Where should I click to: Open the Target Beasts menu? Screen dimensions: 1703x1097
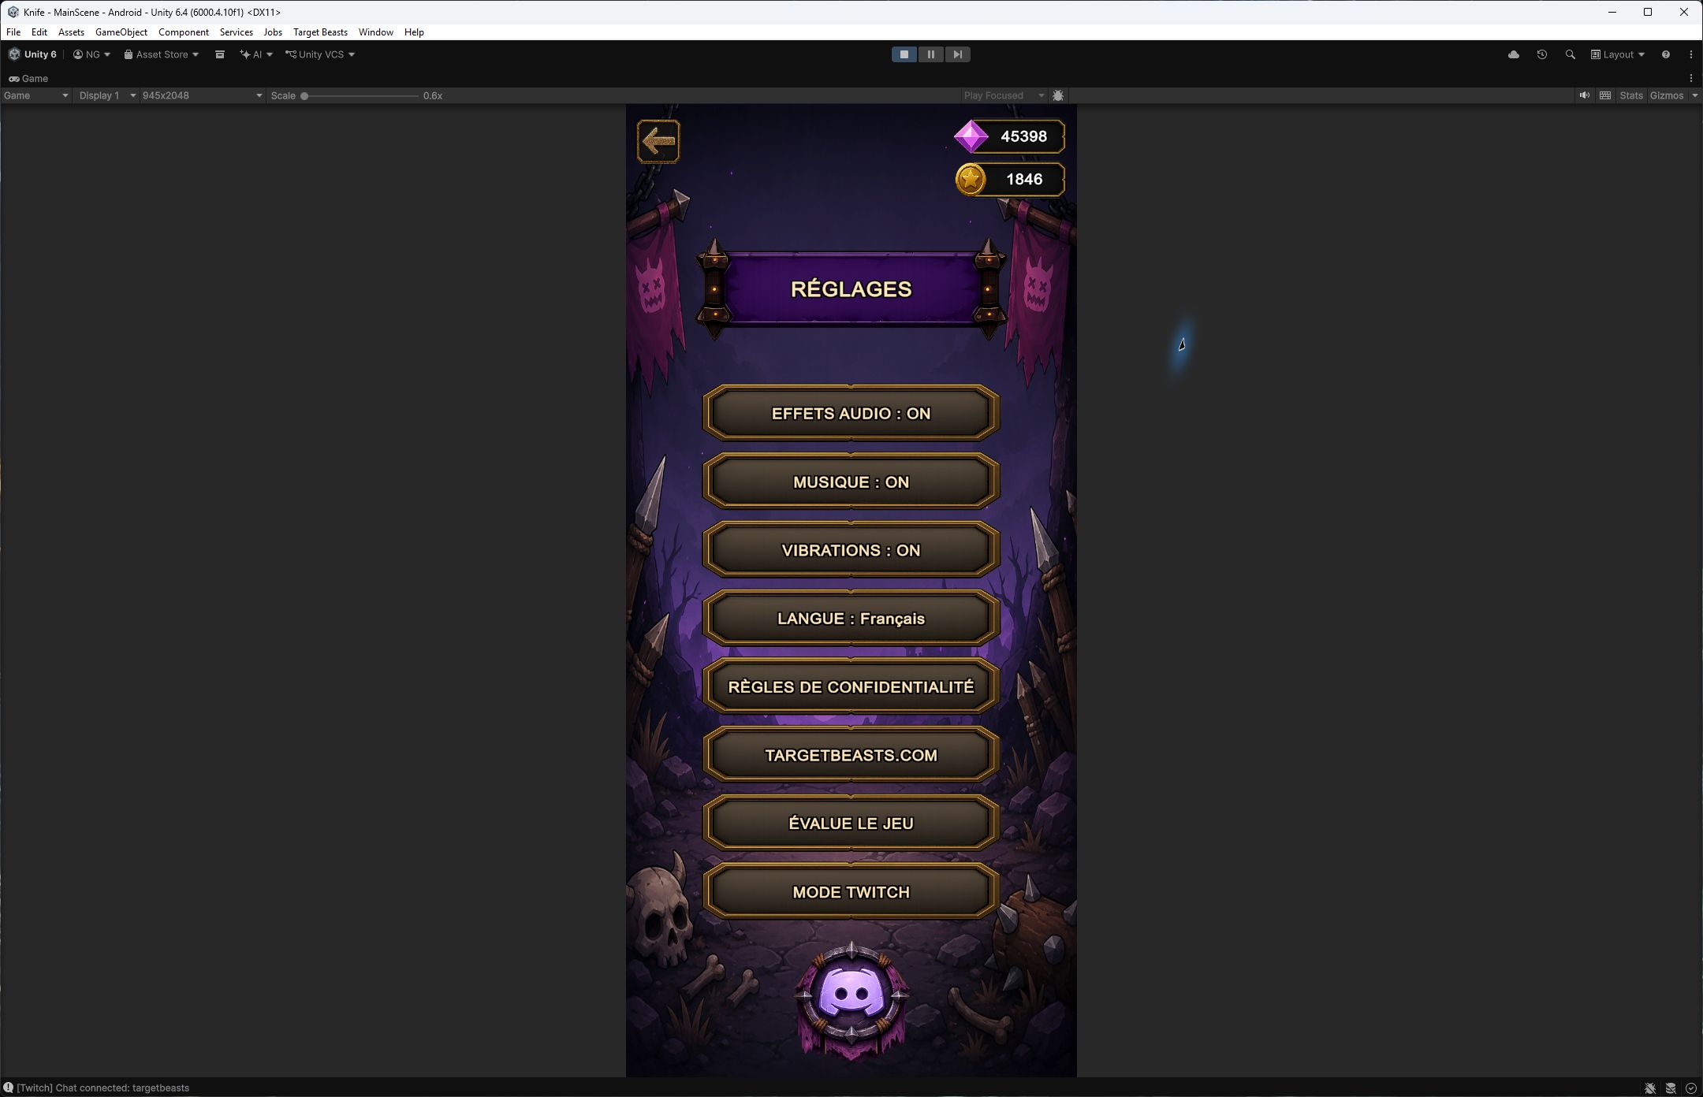point(320,32)
